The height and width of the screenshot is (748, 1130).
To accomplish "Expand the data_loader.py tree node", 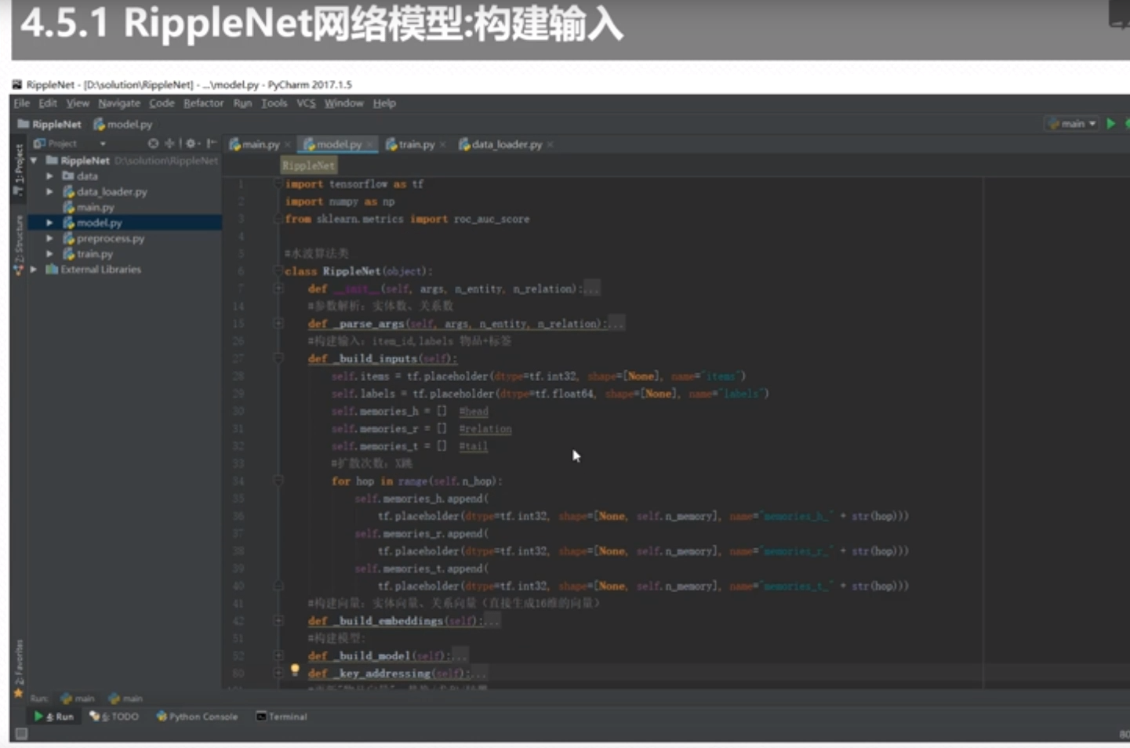I will [49, 191].
